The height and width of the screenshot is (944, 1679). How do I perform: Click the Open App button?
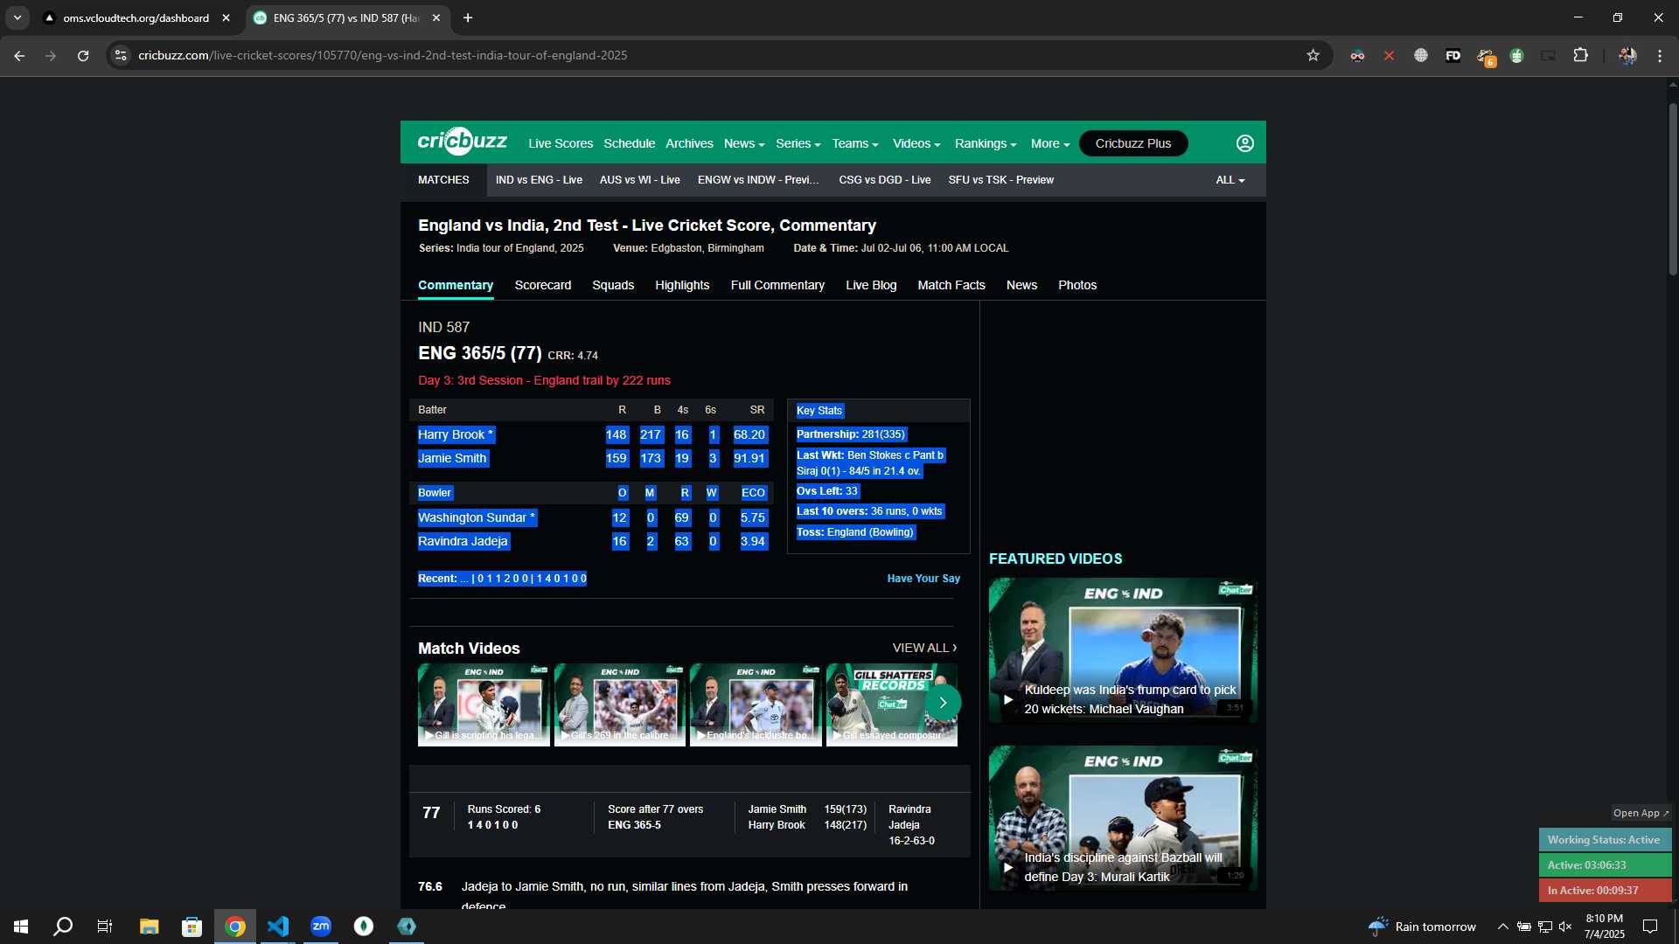pyautogui.click(x=1641, y=813)
